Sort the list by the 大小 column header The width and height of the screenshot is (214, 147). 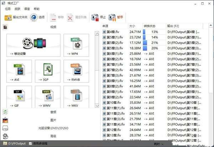pos(133,26)
